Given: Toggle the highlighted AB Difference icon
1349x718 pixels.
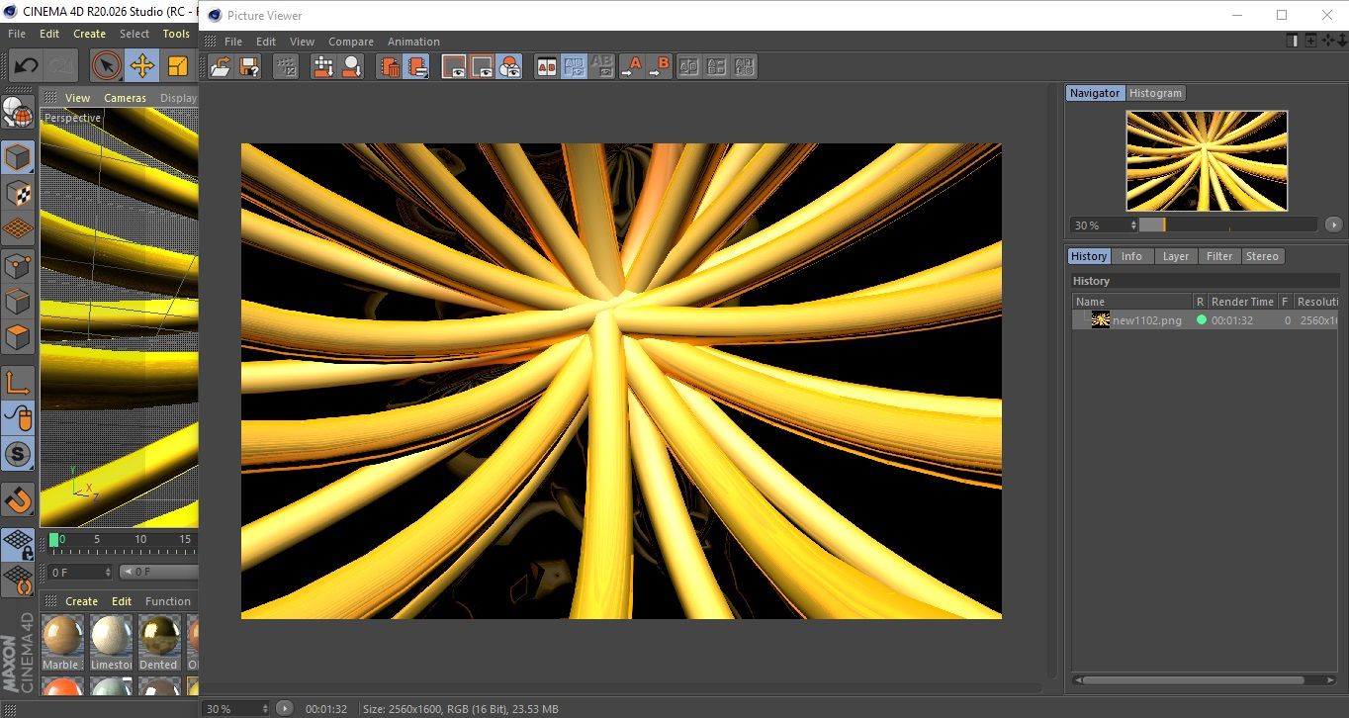Looking at the screenshot, I should 574,66.
